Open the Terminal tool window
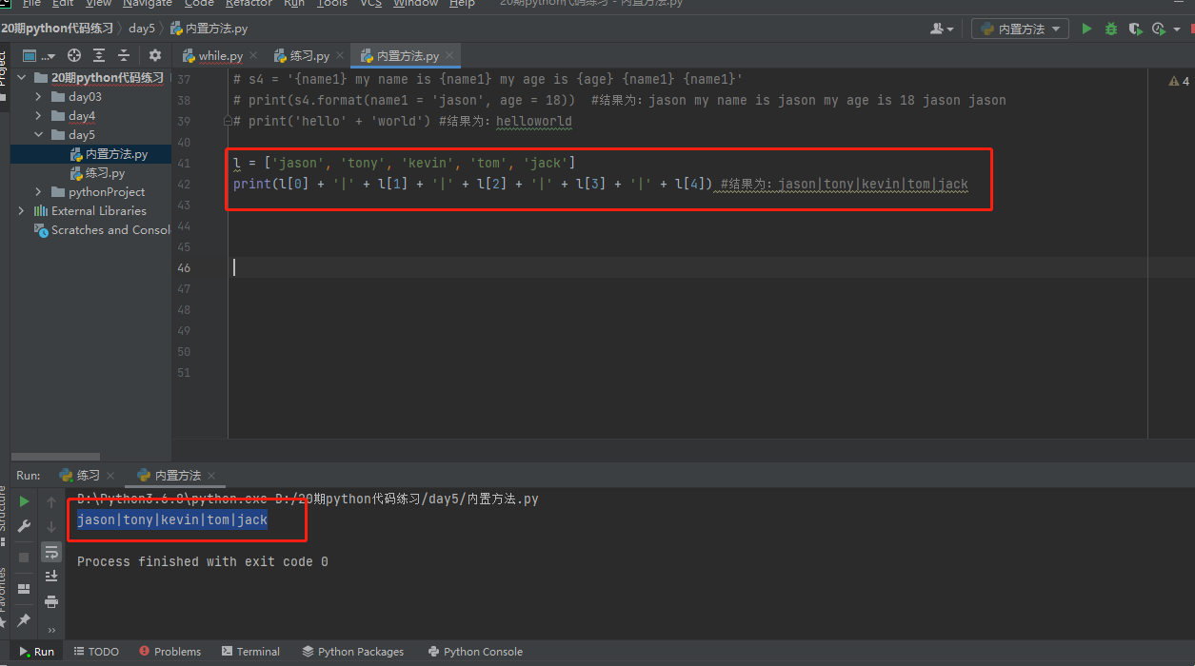 point(250,652)
